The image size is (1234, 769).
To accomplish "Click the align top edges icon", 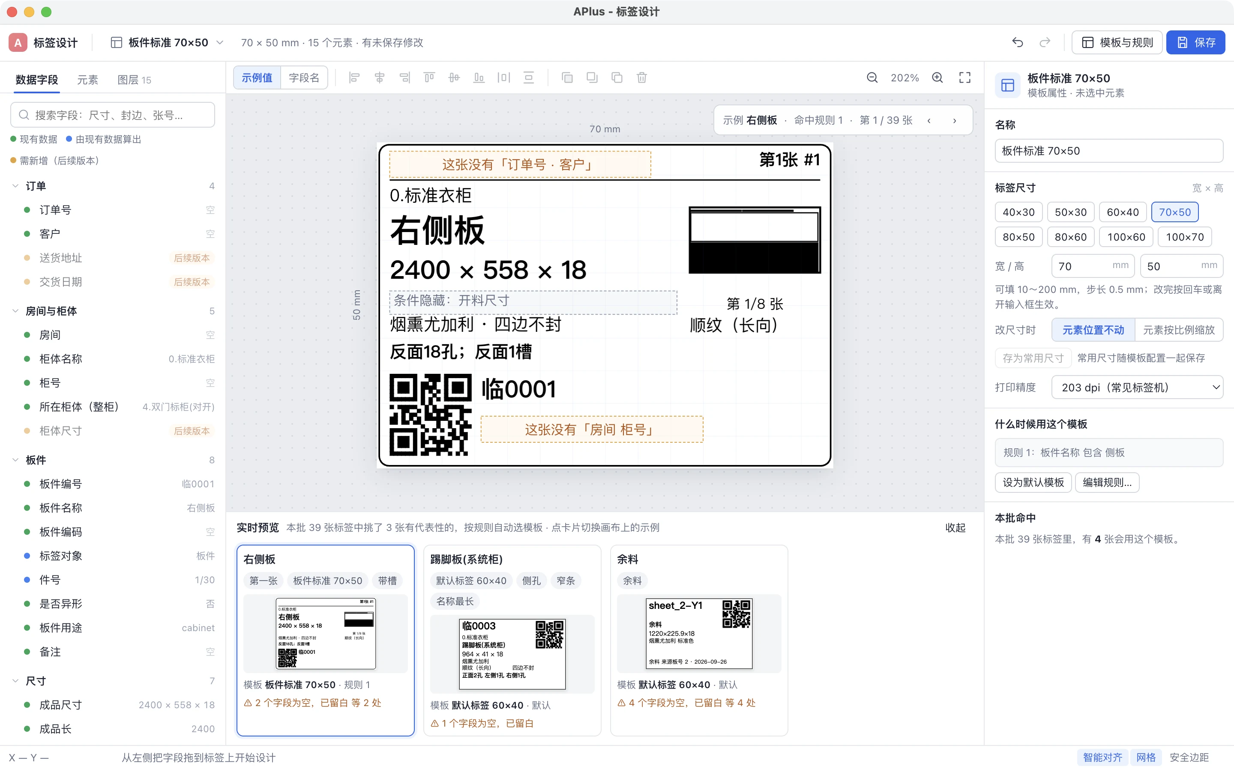I will coord(429,78).
